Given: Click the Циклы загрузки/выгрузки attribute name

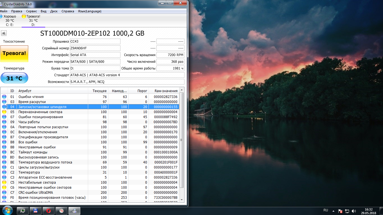Looking at the screenshot, I should pos(39,167).
